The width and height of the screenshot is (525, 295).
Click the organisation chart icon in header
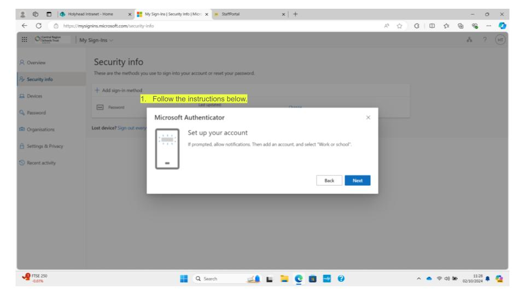(469, 40)
